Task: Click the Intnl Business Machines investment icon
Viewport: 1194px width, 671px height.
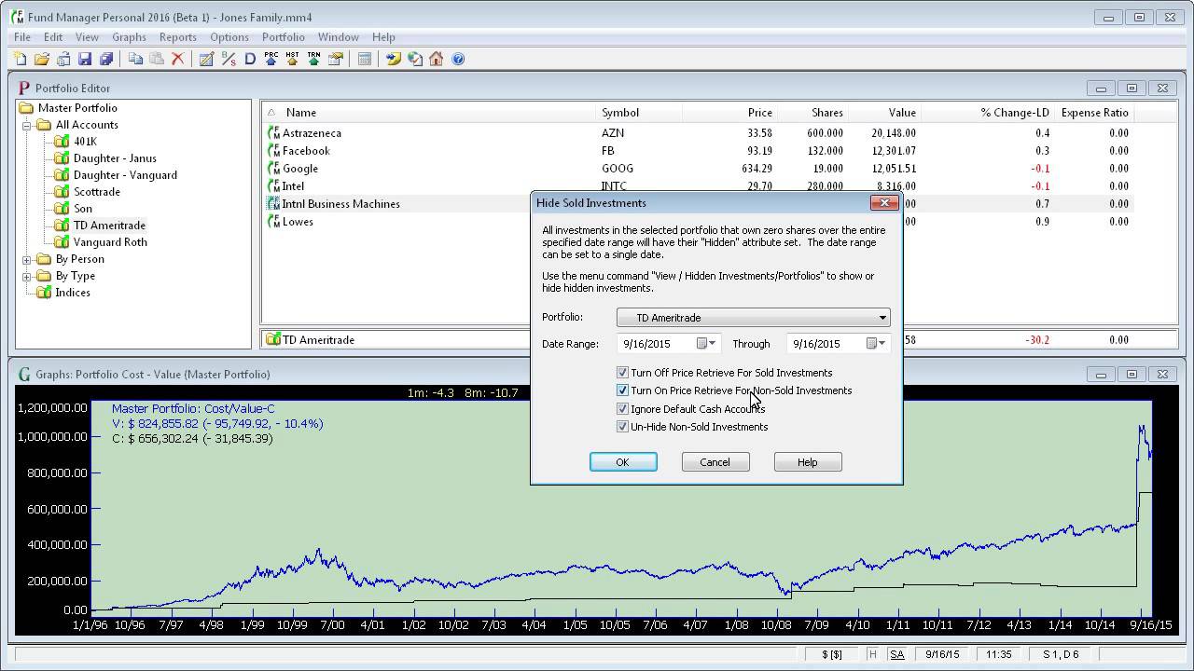Action: 273,204
